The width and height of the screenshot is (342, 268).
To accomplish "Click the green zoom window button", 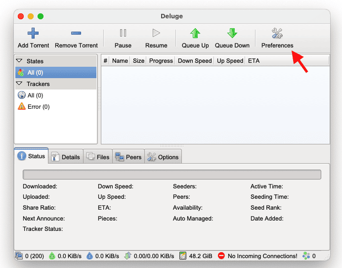I will [x=41, y=16].
